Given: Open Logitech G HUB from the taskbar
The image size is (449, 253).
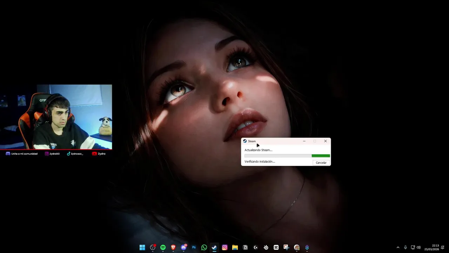Looking at the screenshot, I should 255,247.
